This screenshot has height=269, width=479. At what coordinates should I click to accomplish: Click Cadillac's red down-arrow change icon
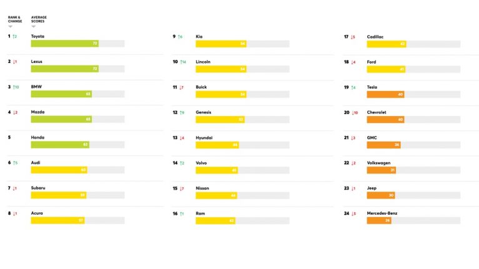[x=352, y=37]
